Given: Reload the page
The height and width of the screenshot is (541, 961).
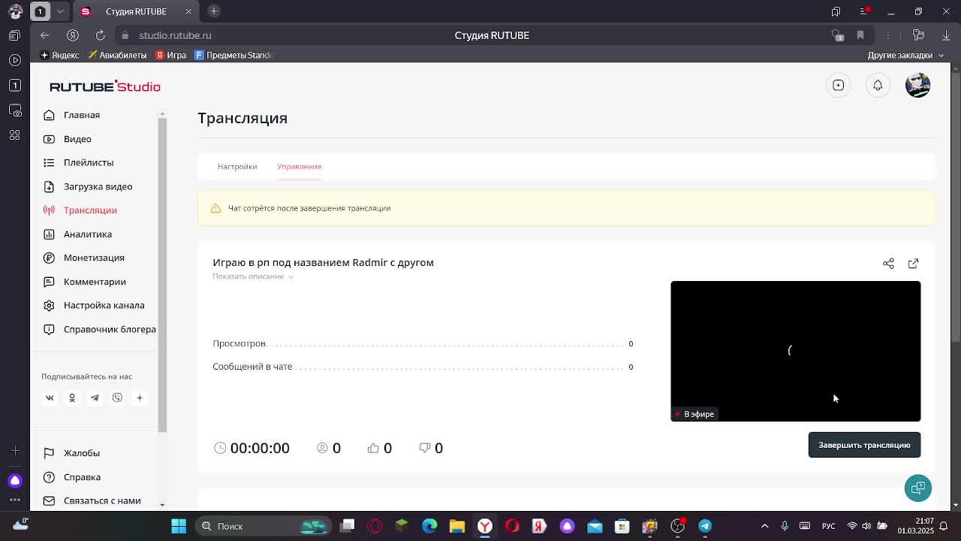Looking at the screenshot, I should click(x=100, y=35).
